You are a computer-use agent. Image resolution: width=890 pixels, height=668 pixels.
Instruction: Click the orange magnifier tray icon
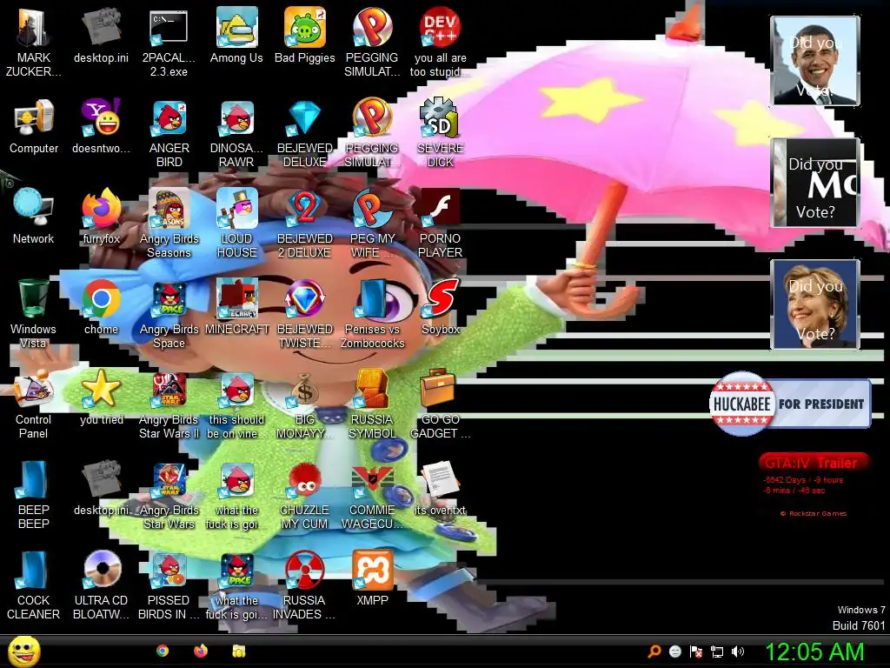pyautogui.click(x=654, y=651)
